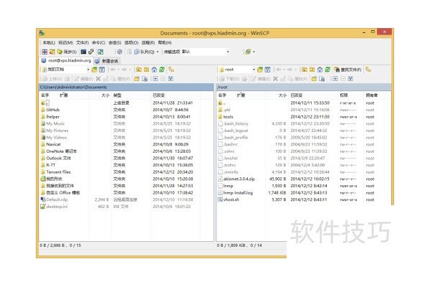This screenshot has width=430, height=287.
Task: Open the Mark (标记) menu
Action: [65, 42]
